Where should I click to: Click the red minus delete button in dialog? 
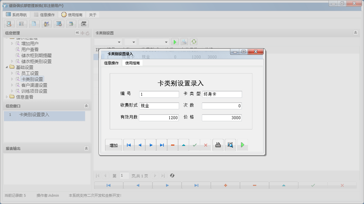coord(172,145)
